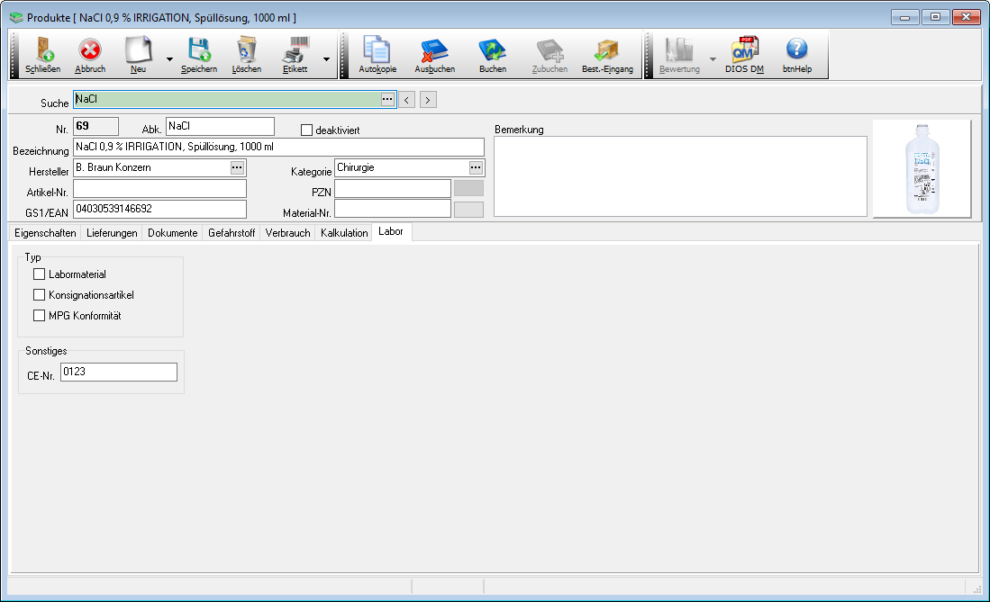This screenshot has height=602, width=990.
Task: Switch to the Gefahrstoff tab
Action: click(232, 233)
